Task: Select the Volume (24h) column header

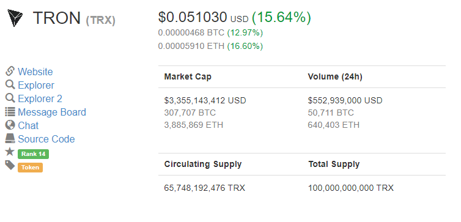Action: pos(335,76)
